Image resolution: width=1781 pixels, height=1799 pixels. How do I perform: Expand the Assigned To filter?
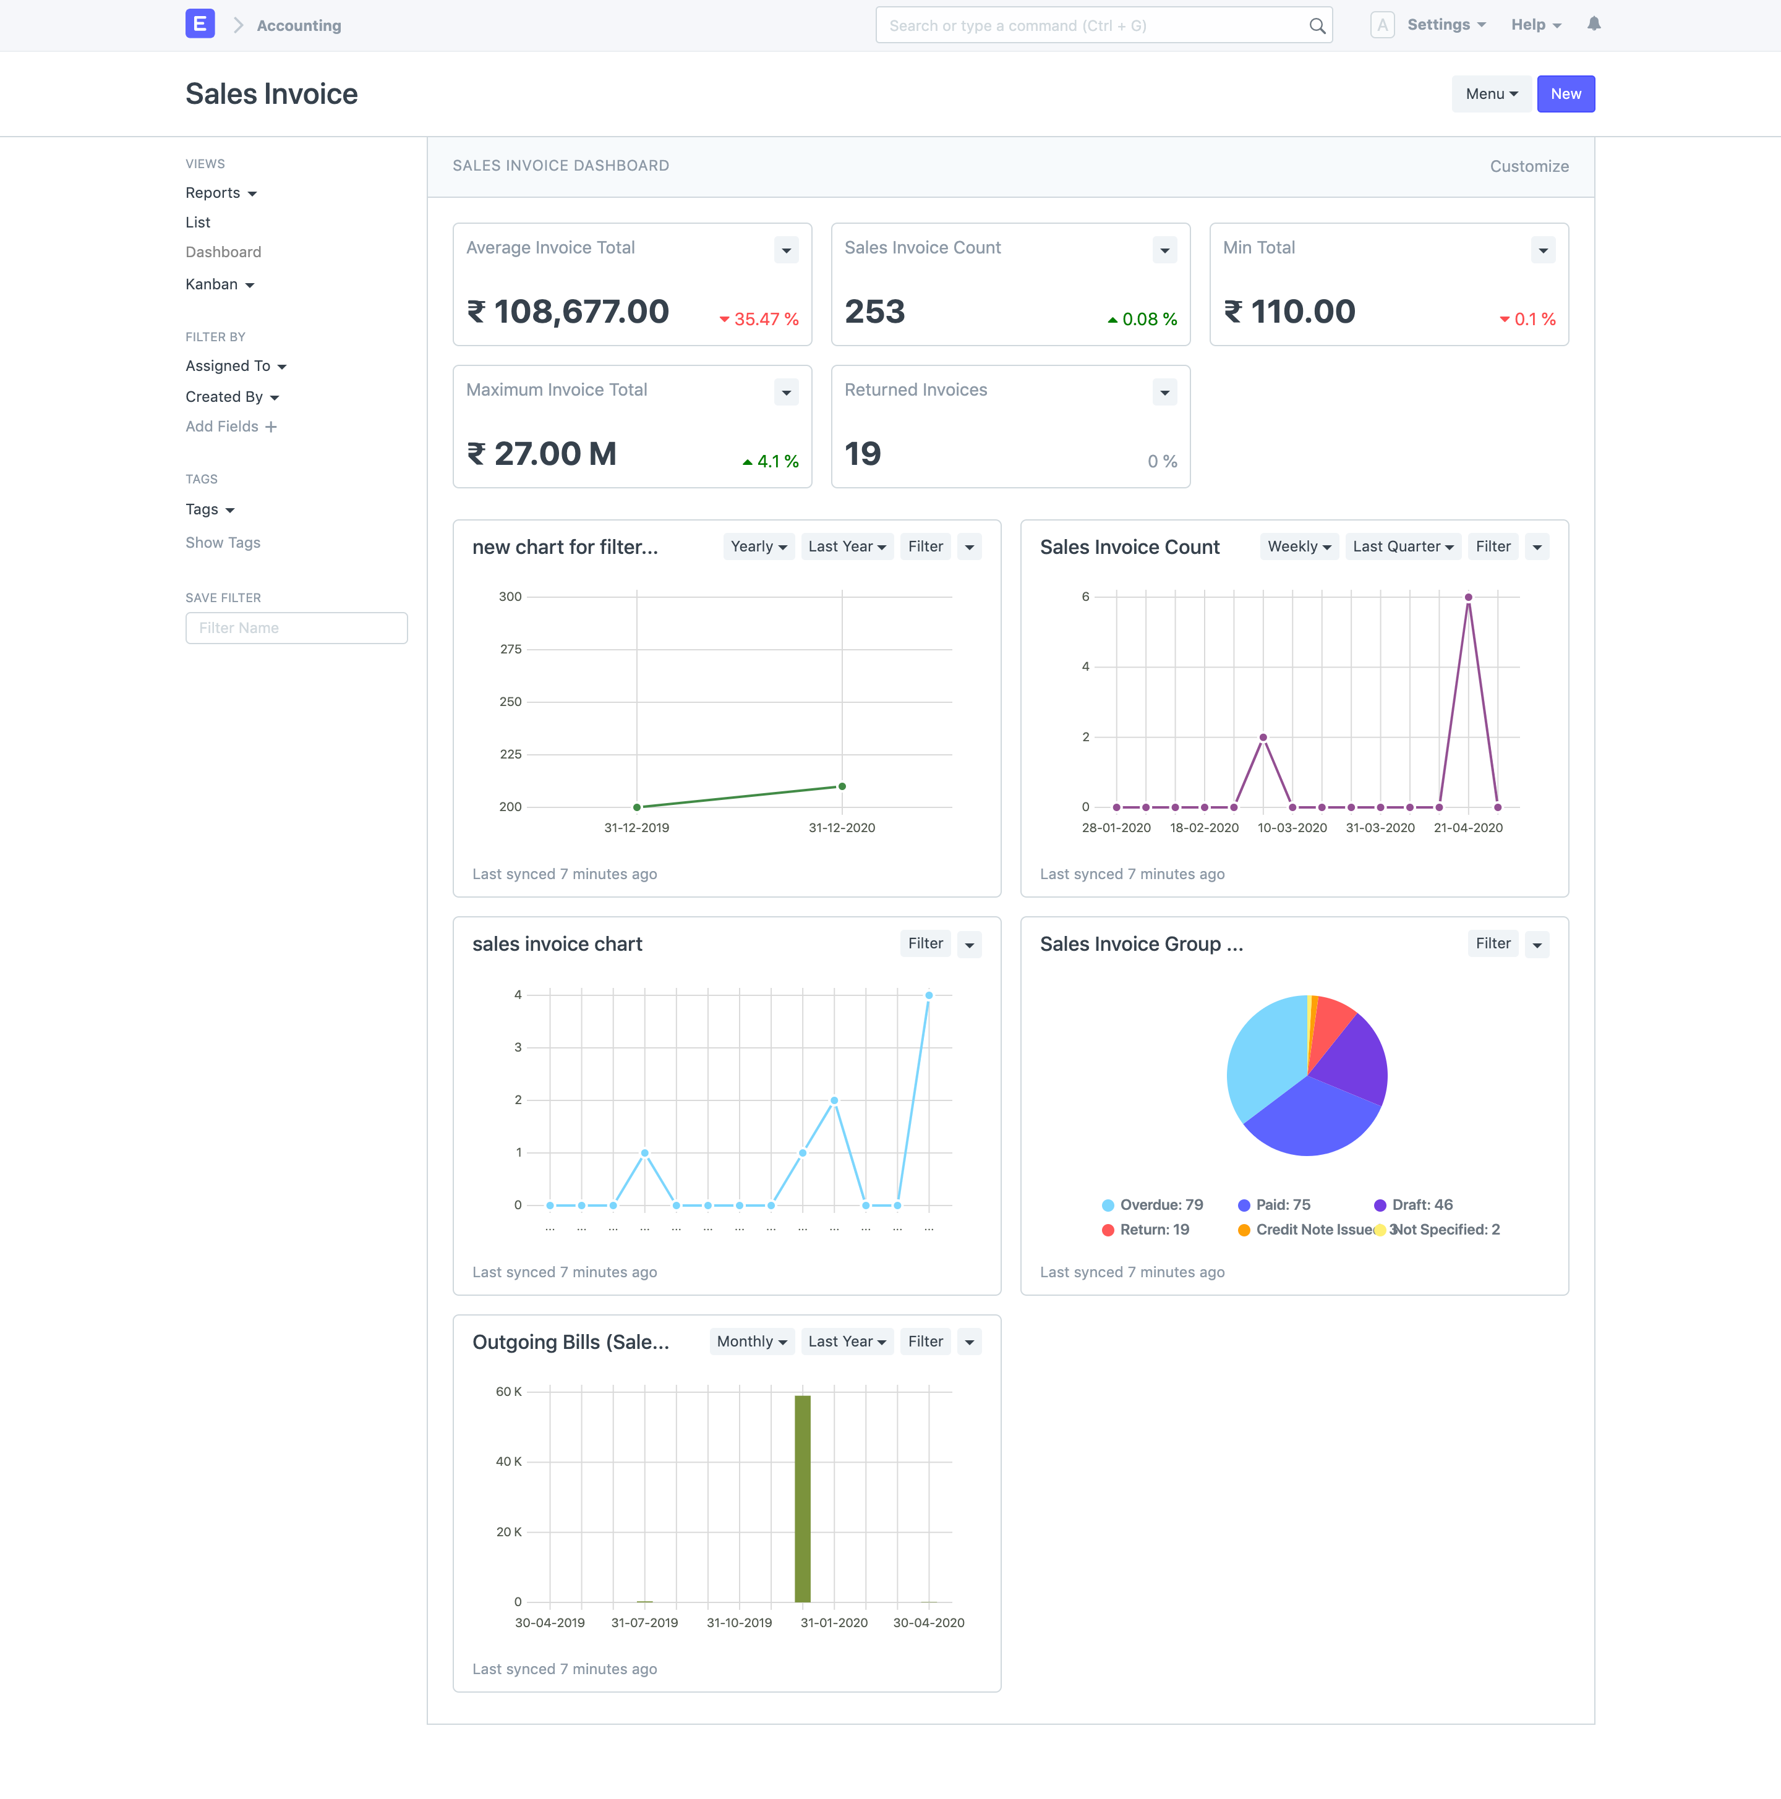(236, 366)
